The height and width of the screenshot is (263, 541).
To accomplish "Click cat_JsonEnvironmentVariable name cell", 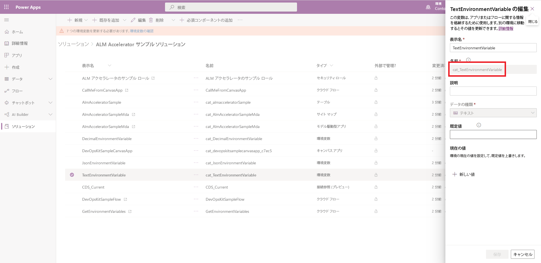I will (231, 163).
